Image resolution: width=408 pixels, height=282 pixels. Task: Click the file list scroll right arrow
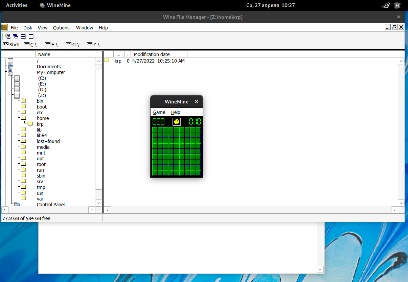click(394, 210)
